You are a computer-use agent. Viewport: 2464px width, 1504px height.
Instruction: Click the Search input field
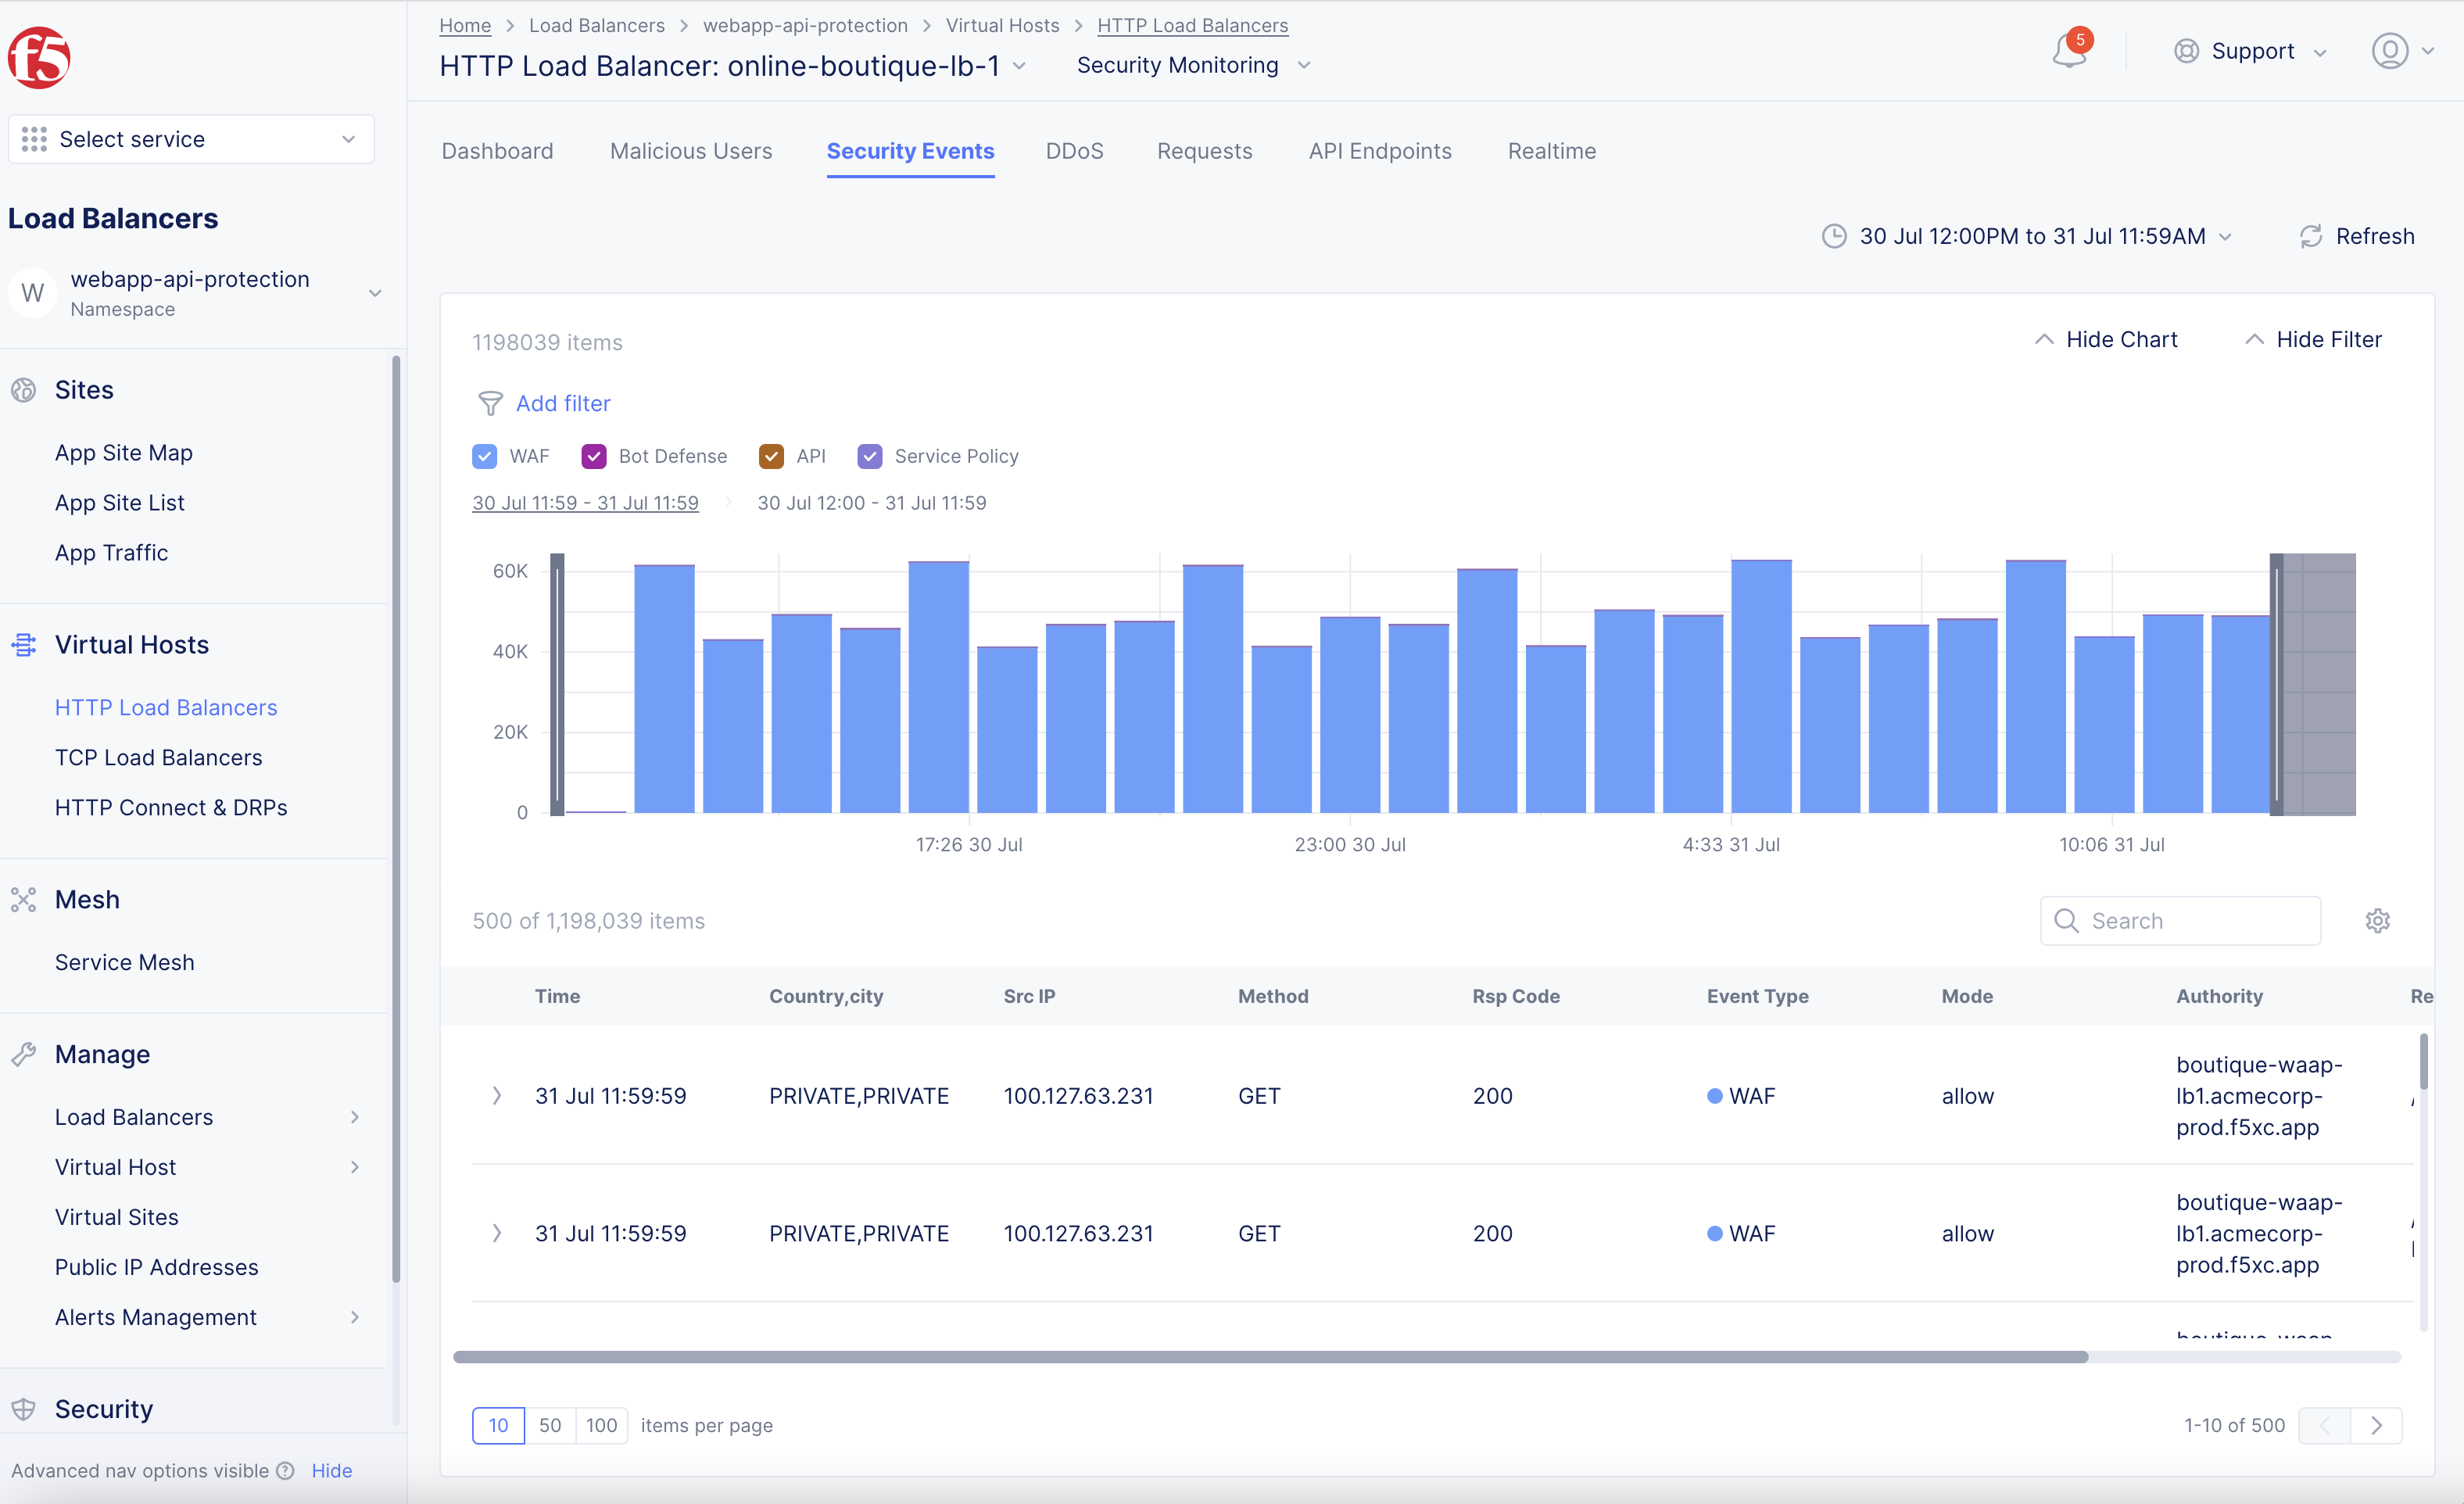pyautogui.click(x=2180, y=921)
